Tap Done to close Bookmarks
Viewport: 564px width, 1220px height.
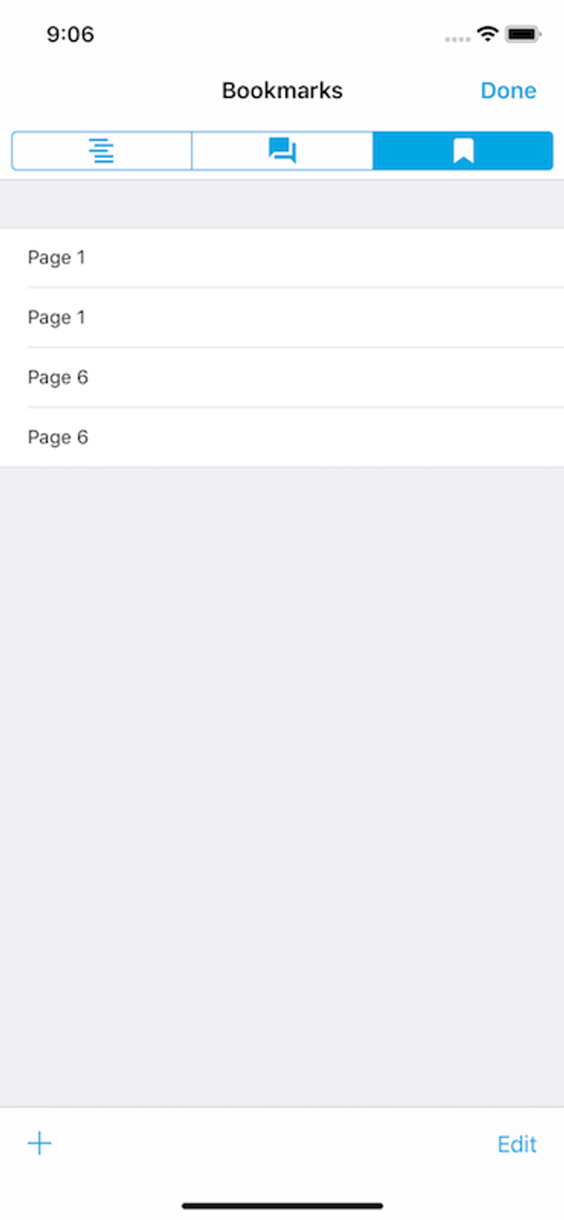[508, 90]
